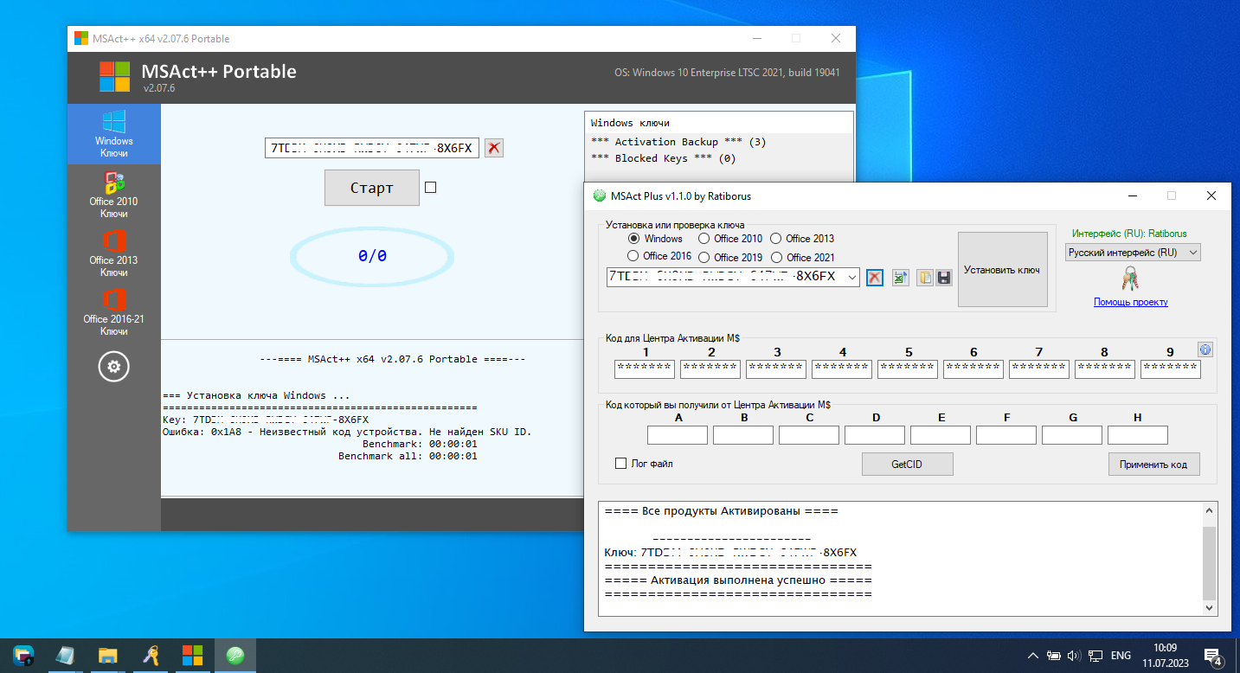
Task: Open the pinned first taskbar app icon
Action: (24, 656)
